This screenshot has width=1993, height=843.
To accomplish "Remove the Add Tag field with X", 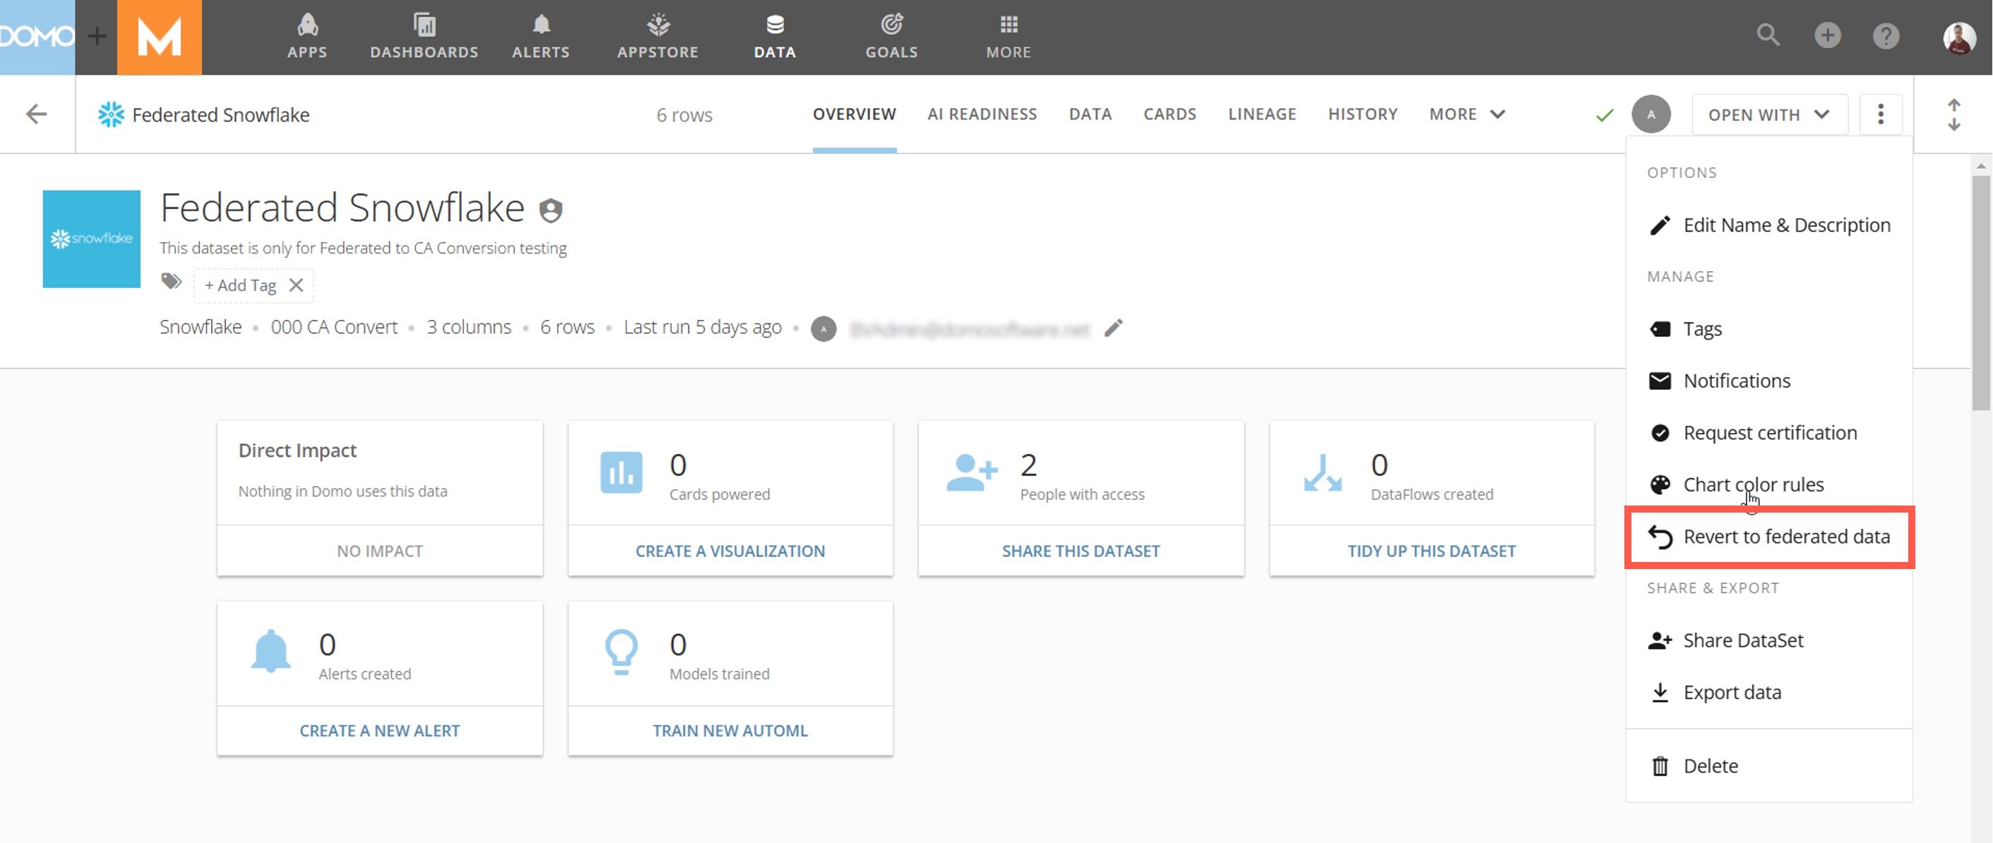I will tap(297, 285).
